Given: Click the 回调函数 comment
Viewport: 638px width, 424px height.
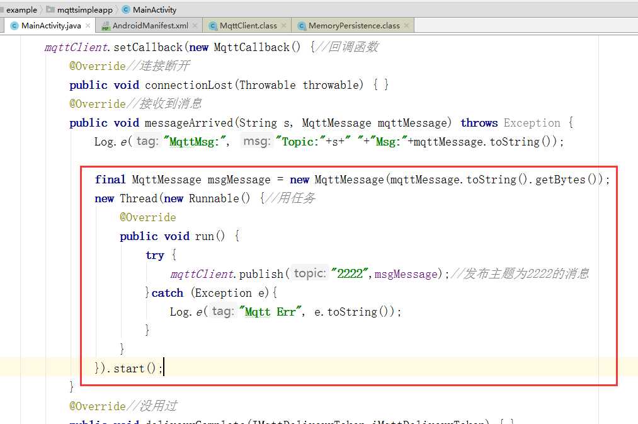Looking at the screenshot, I should [347, 47].
